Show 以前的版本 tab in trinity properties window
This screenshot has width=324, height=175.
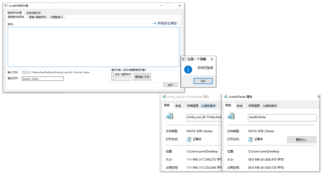pyautogui.click(x=208, y=106)
